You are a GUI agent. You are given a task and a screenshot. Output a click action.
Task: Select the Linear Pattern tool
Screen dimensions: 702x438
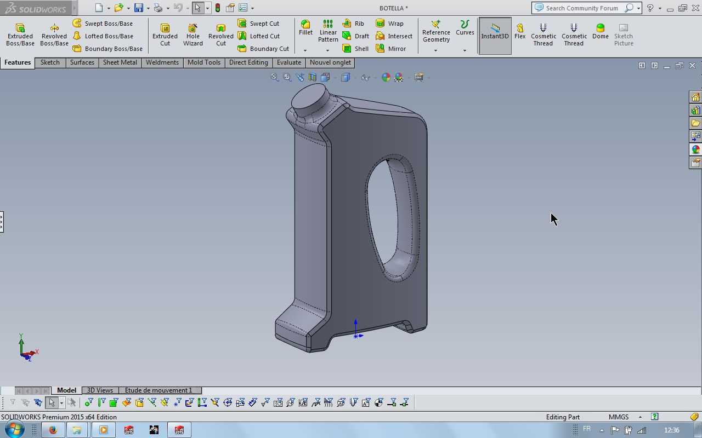[328, 31]
